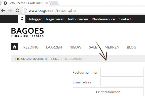Open the SALE category
The height and width of the screenshot is (99, 145).
tap(93, 47)
